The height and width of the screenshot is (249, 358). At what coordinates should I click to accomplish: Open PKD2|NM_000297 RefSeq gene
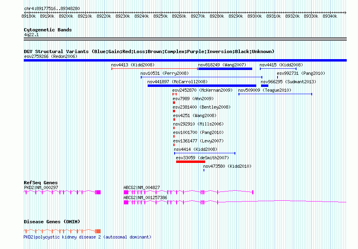pyautogui.click(x=41, y=187)
